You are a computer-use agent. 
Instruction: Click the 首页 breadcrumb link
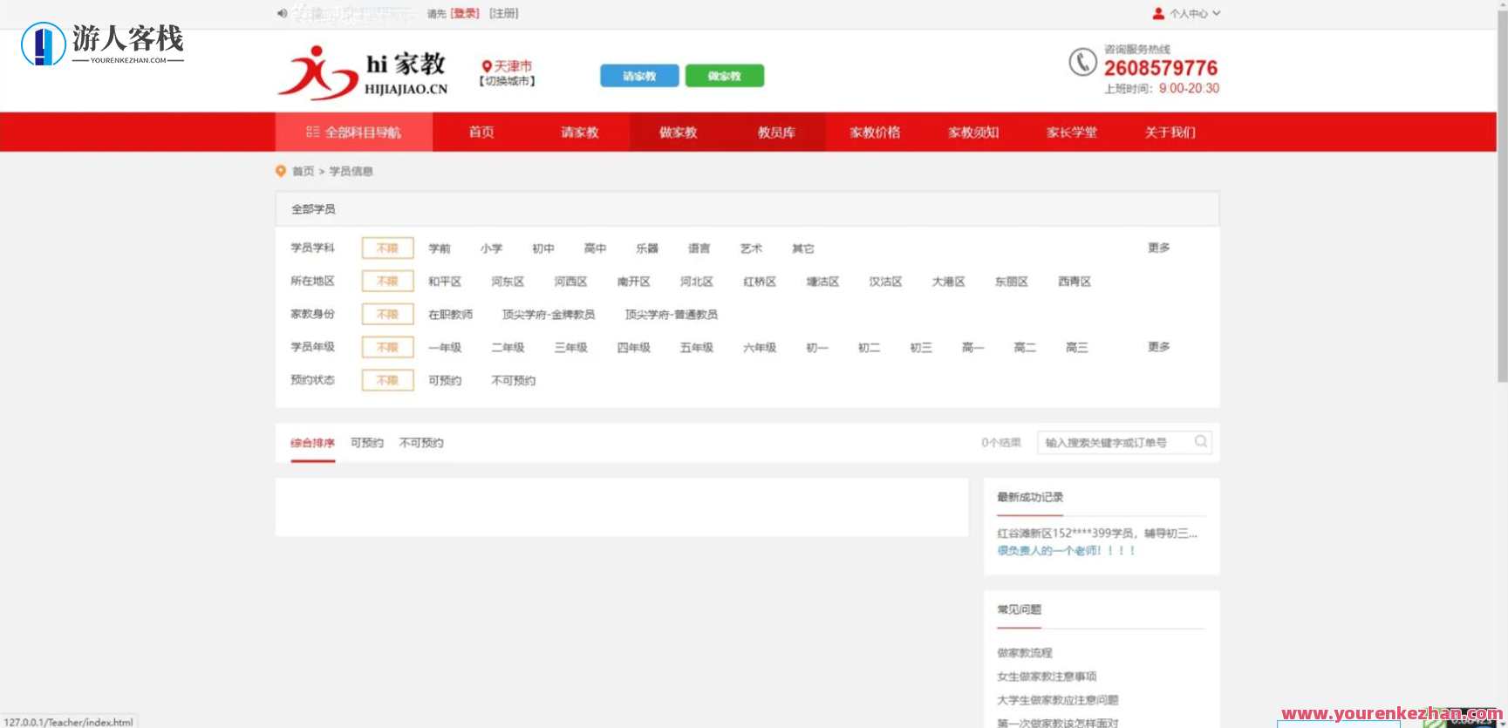click(x=303, y=172)
